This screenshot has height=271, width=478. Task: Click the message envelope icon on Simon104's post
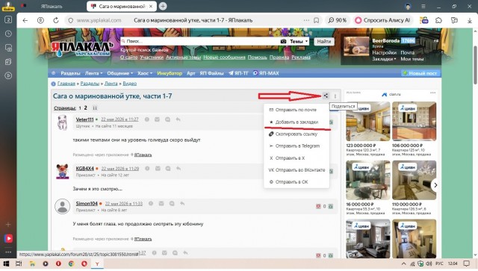click(x=161, y=203)
